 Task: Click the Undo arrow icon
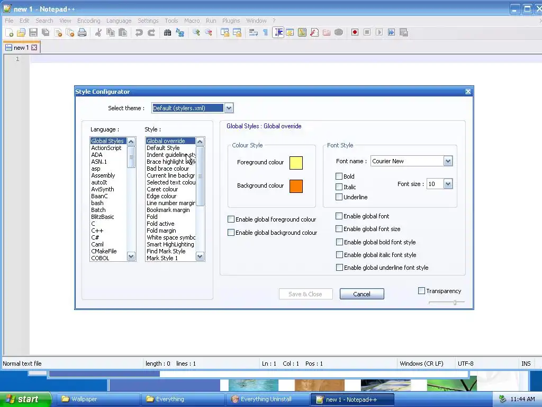pos(139,32)
